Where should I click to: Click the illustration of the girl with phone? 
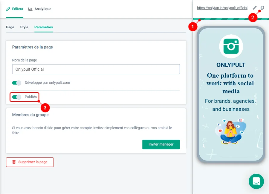click(x=230, y=131)
